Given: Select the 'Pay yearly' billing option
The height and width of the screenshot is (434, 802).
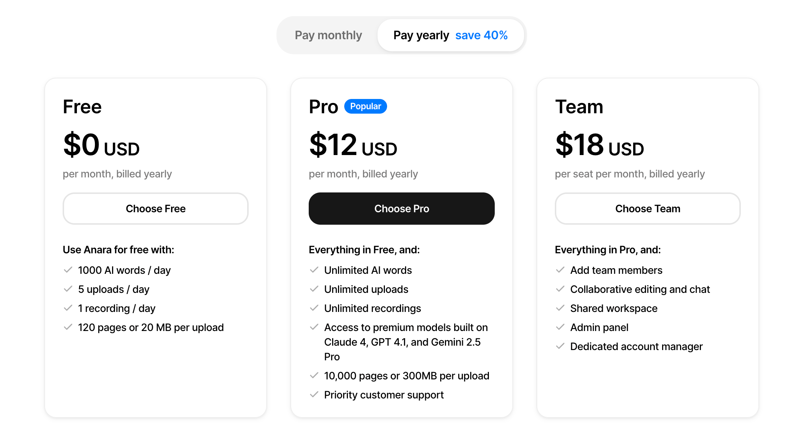Looking at the screenshot, I should [x=421, y=35].
